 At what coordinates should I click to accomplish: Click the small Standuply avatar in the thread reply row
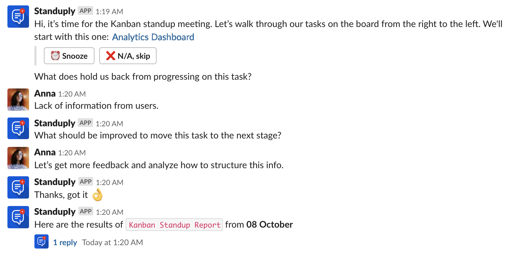click(42, 242)
